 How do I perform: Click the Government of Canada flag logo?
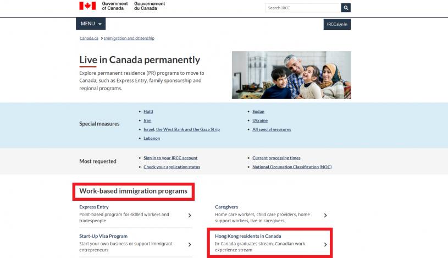click(x=87, y=6)
